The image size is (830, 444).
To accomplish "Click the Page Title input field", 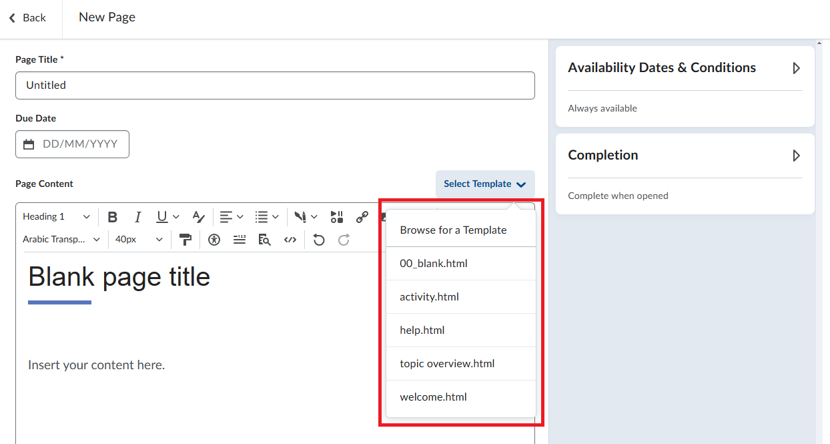I will pyautogui.click(x=275, y=85).
